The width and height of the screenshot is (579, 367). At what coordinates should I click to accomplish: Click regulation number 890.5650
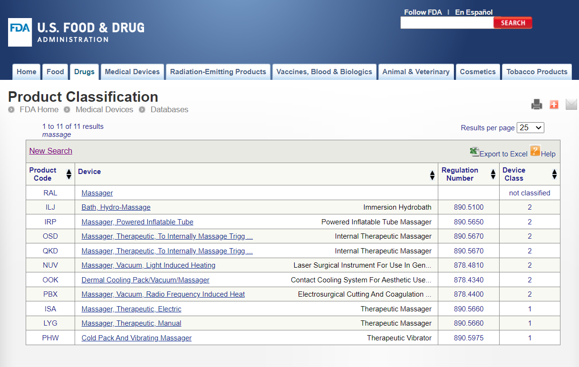pos(469,222)
